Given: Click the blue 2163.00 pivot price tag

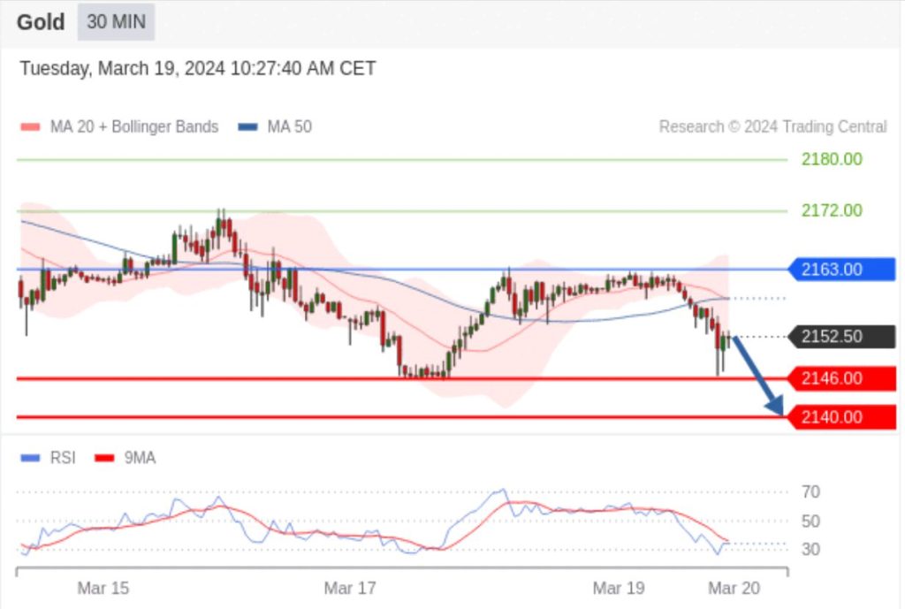Looking at the screenshot, I should 841,270.
